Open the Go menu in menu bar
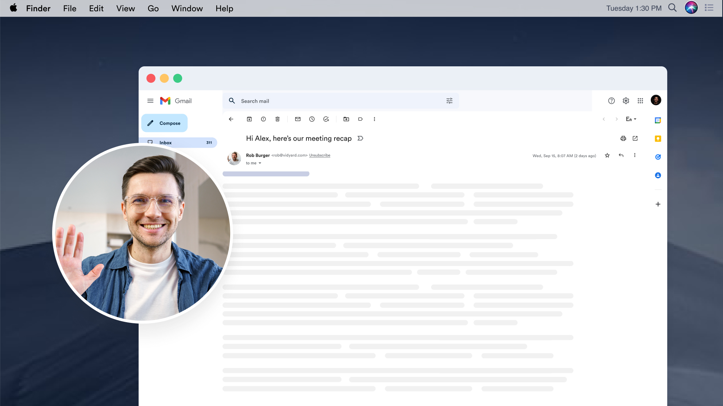This screenshot has height=406, width=723. (x=153, y=8)
